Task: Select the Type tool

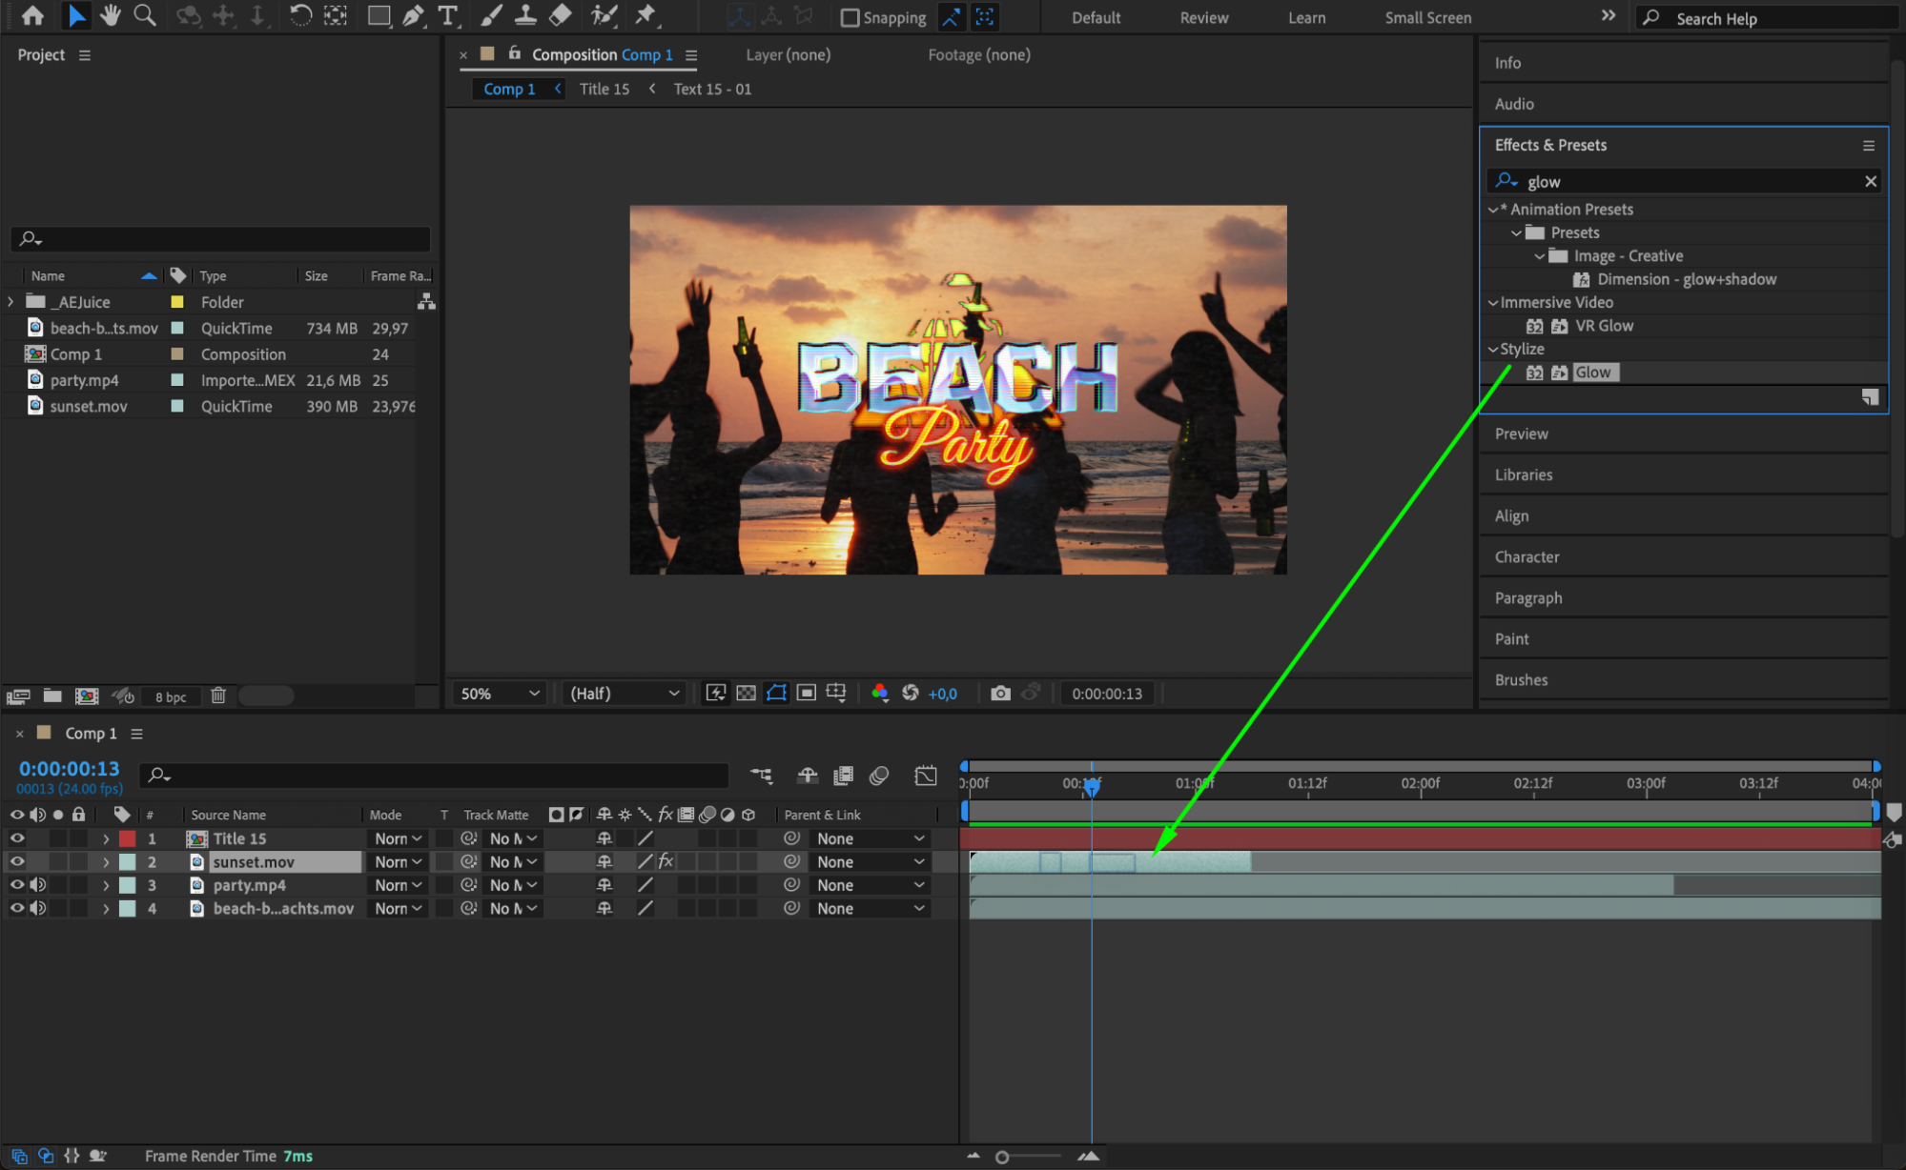Action: point(447,15)
